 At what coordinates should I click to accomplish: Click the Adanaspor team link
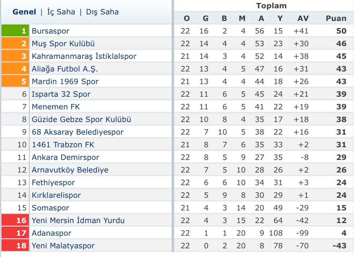pyautogui.click(x=52, y=233)
